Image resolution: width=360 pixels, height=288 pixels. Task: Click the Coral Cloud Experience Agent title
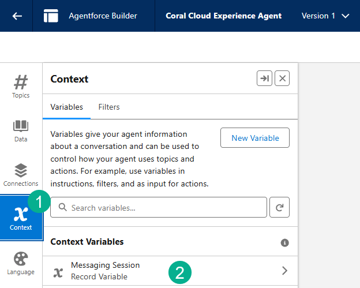coord(223,16)
